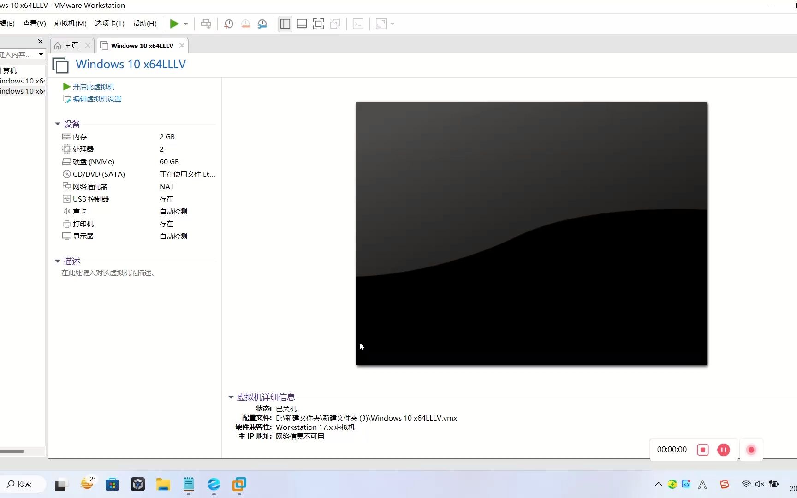Viewport: 797px width, 498px height.
Task: Open the snapshot manager icon
Action: pos(262,24)
